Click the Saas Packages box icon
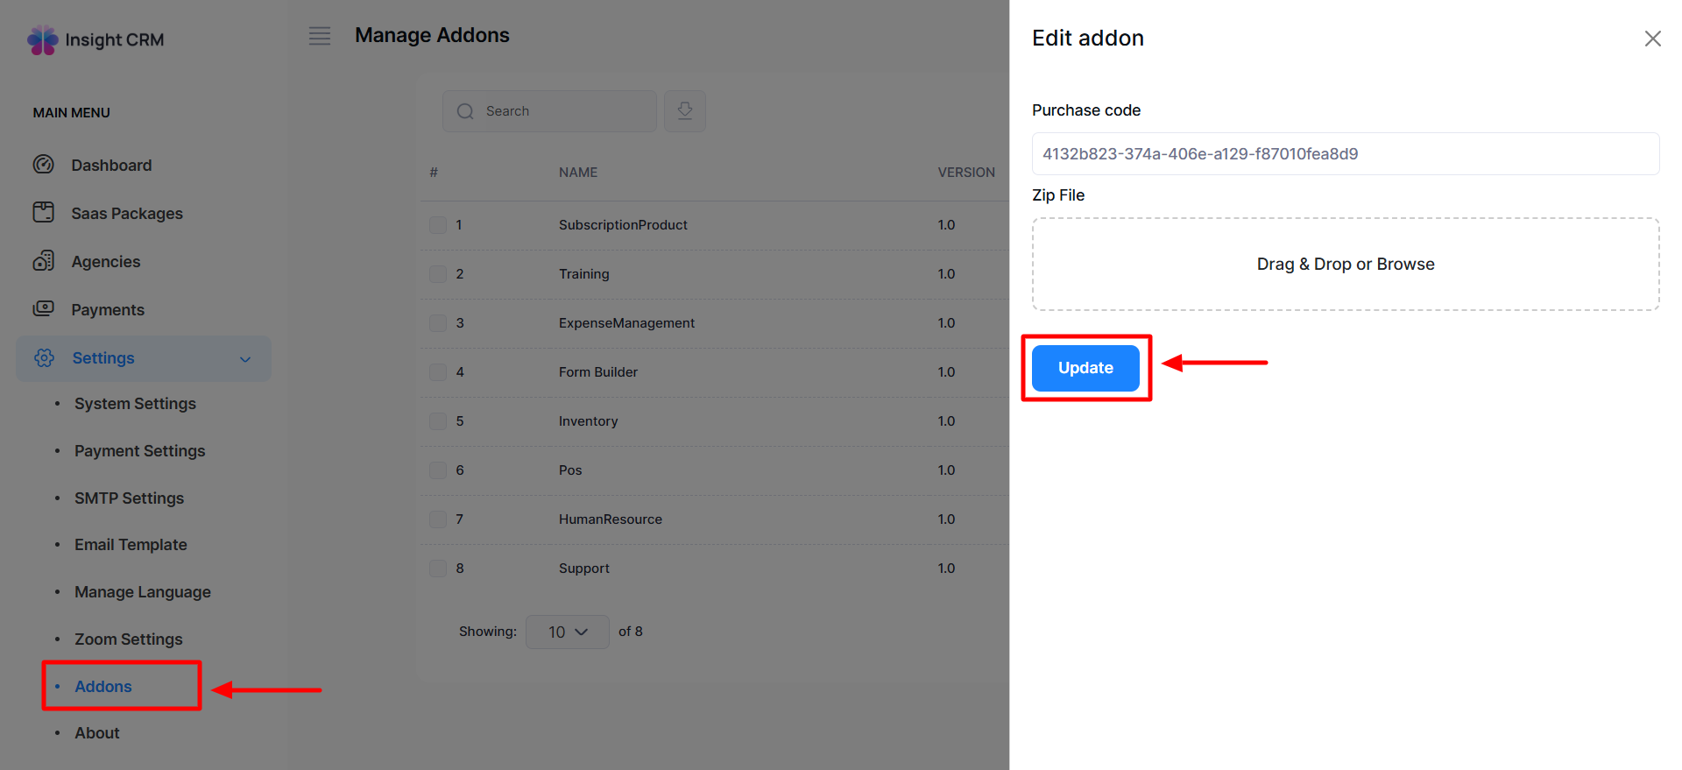The height and width of the screenshot is (770, 1682). (x=44, y=213)
